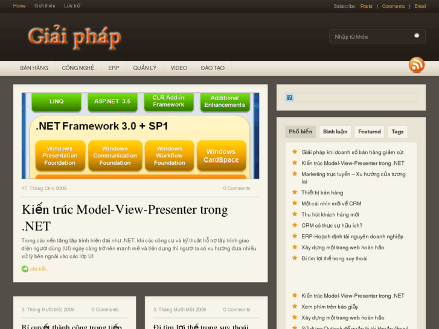The image size is (439, 329).
Task: Click the star beside 'Thu hút khách hàng mới'
Action: (x=295, y=214)
